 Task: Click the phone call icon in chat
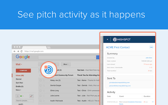pos(31,96)
